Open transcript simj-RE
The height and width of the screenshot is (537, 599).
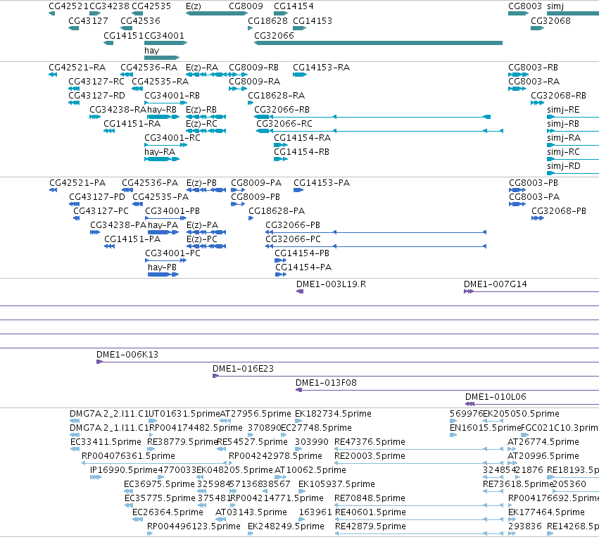tap(563, 110)
